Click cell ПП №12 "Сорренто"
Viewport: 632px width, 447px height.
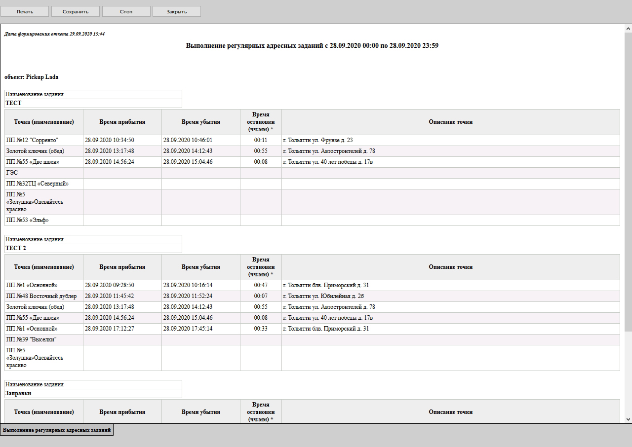pos(44,140)
